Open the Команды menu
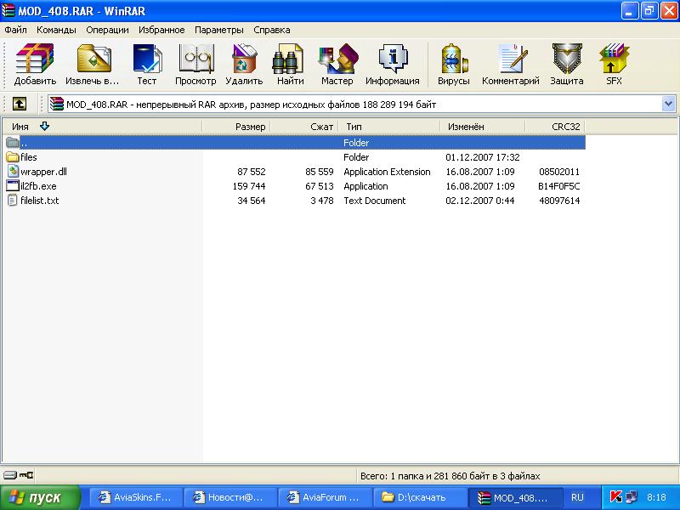 point(56,30)
